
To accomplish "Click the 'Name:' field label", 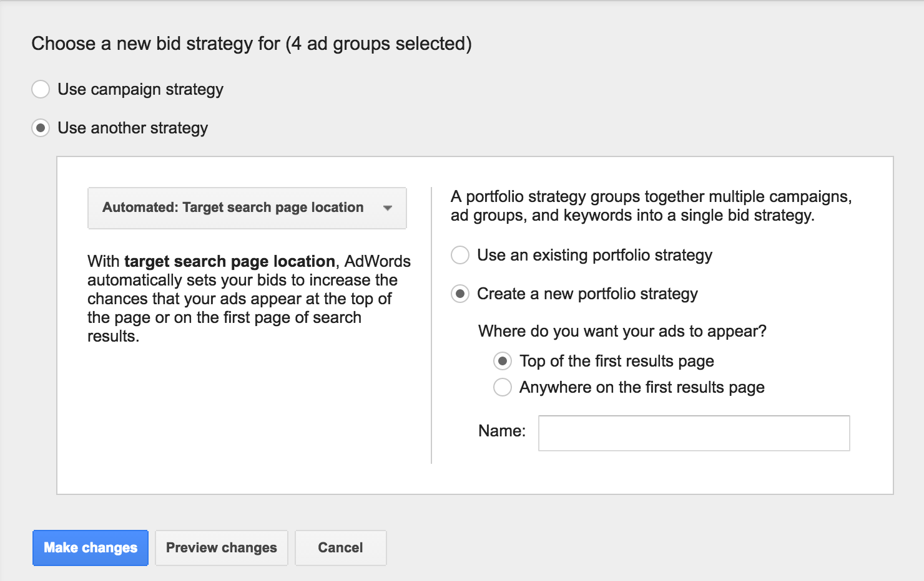I will pos(501,431).
